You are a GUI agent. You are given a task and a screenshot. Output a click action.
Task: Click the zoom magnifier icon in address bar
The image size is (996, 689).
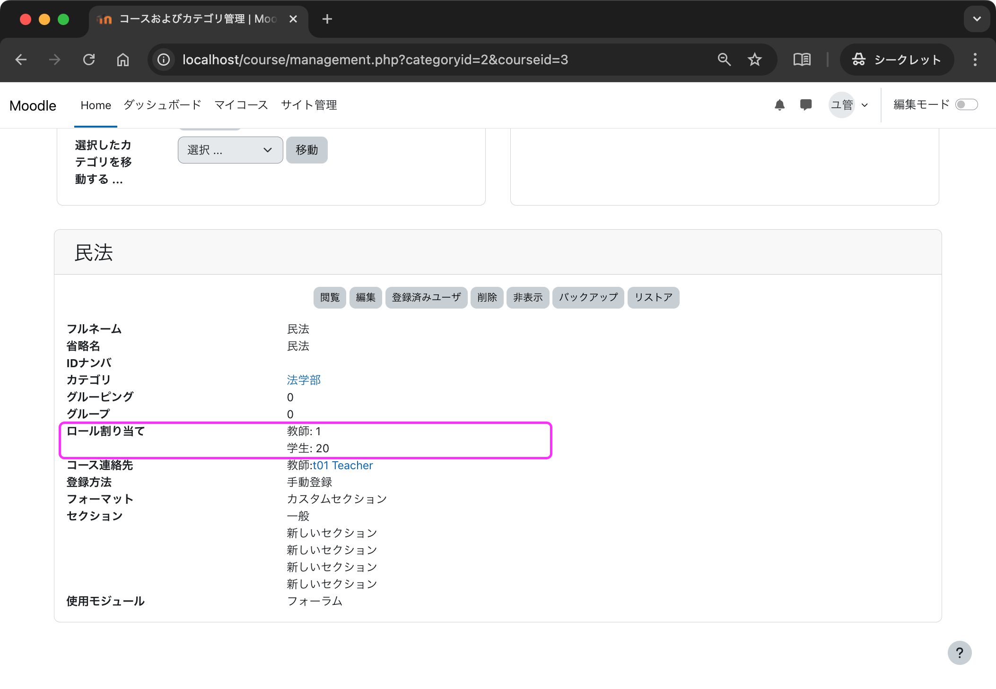tap(724, 60)
